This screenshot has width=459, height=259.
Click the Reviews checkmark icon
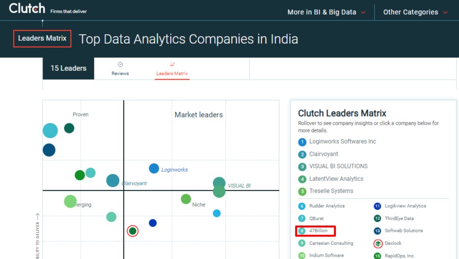coord(120,65)
